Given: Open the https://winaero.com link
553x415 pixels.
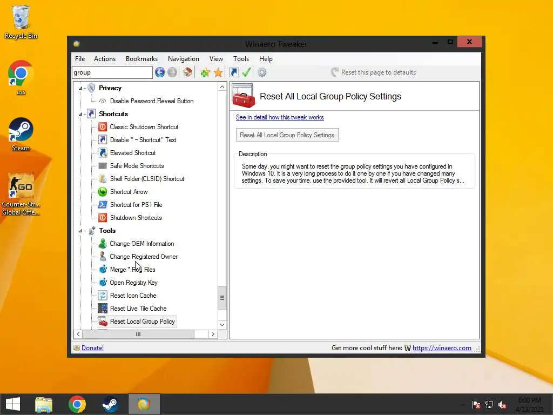Looking at the screenshot, I should pyautogui.click(x=442, y=348).
